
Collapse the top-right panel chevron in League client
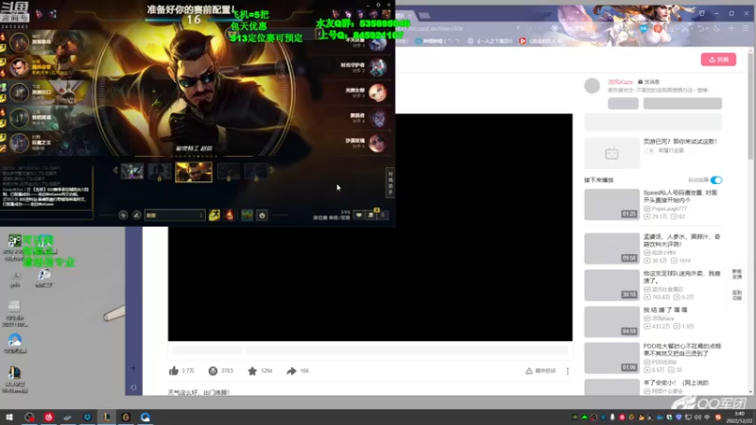click(x=319, y=33)
